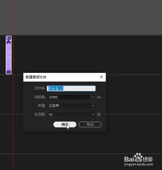Close the 新建音频文件 dialog
Viewport: 162px width, 170px height.
tap(101, 77)
